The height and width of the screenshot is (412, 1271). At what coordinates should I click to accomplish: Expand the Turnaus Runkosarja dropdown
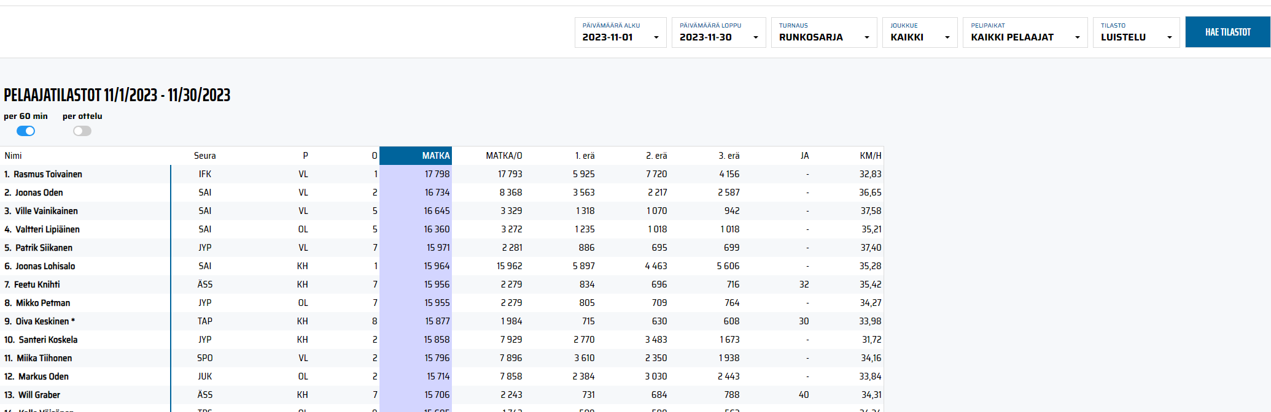[823, 32]
